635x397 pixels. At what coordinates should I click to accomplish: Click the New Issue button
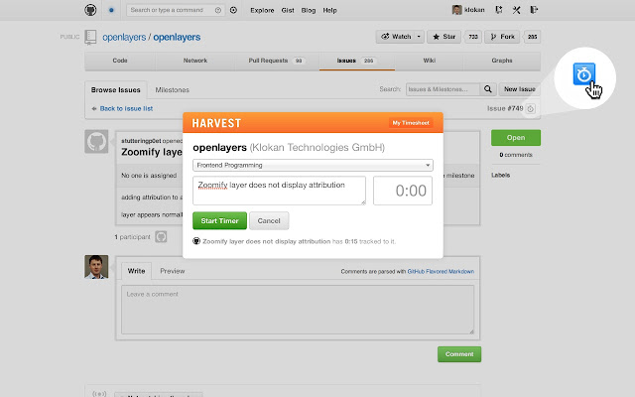(x=520, y=89)
